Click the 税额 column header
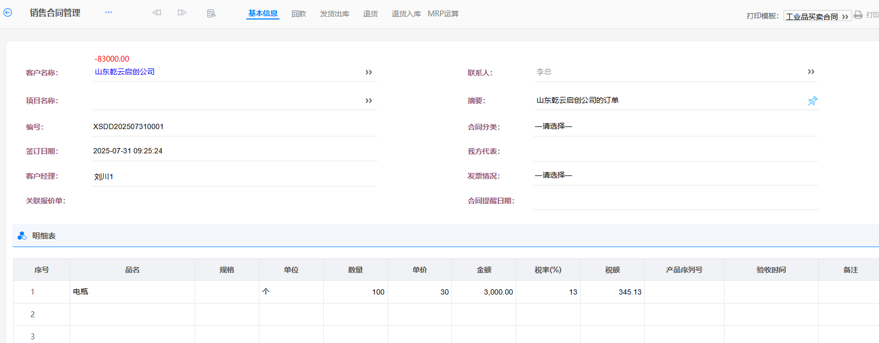The image size is (879, 343). (612, 270)
